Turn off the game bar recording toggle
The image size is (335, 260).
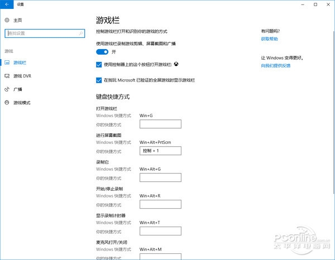click(x=102, y=52)
